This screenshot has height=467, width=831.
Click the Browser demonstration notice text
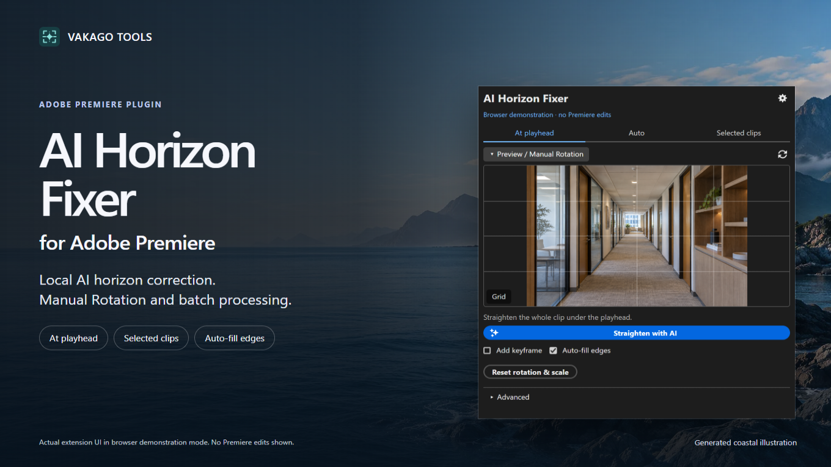547,115
